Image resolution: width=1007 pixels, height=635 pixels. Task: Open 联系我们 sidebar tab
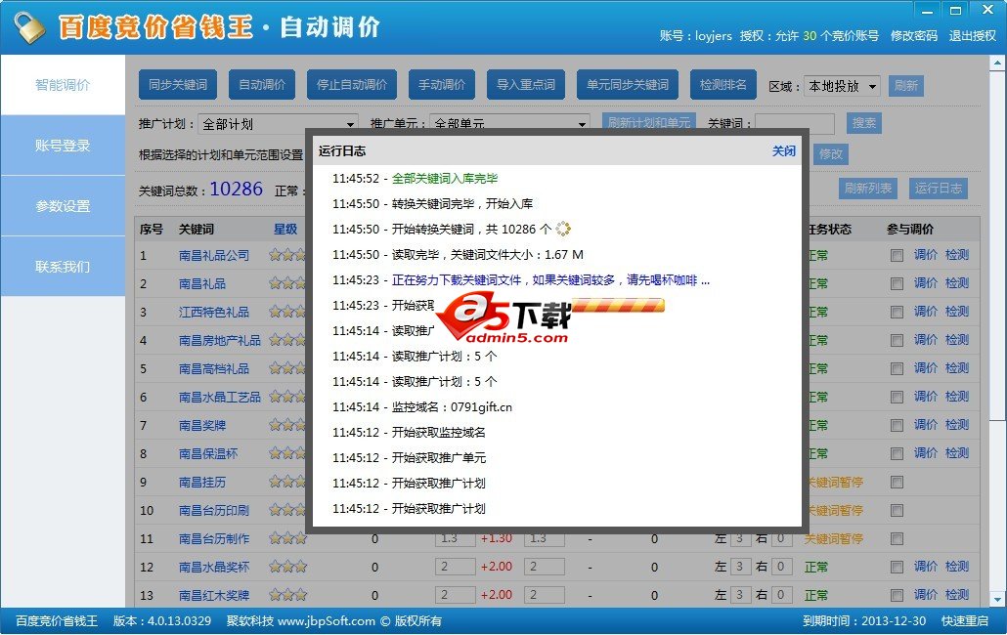click(x=63, y=266)
